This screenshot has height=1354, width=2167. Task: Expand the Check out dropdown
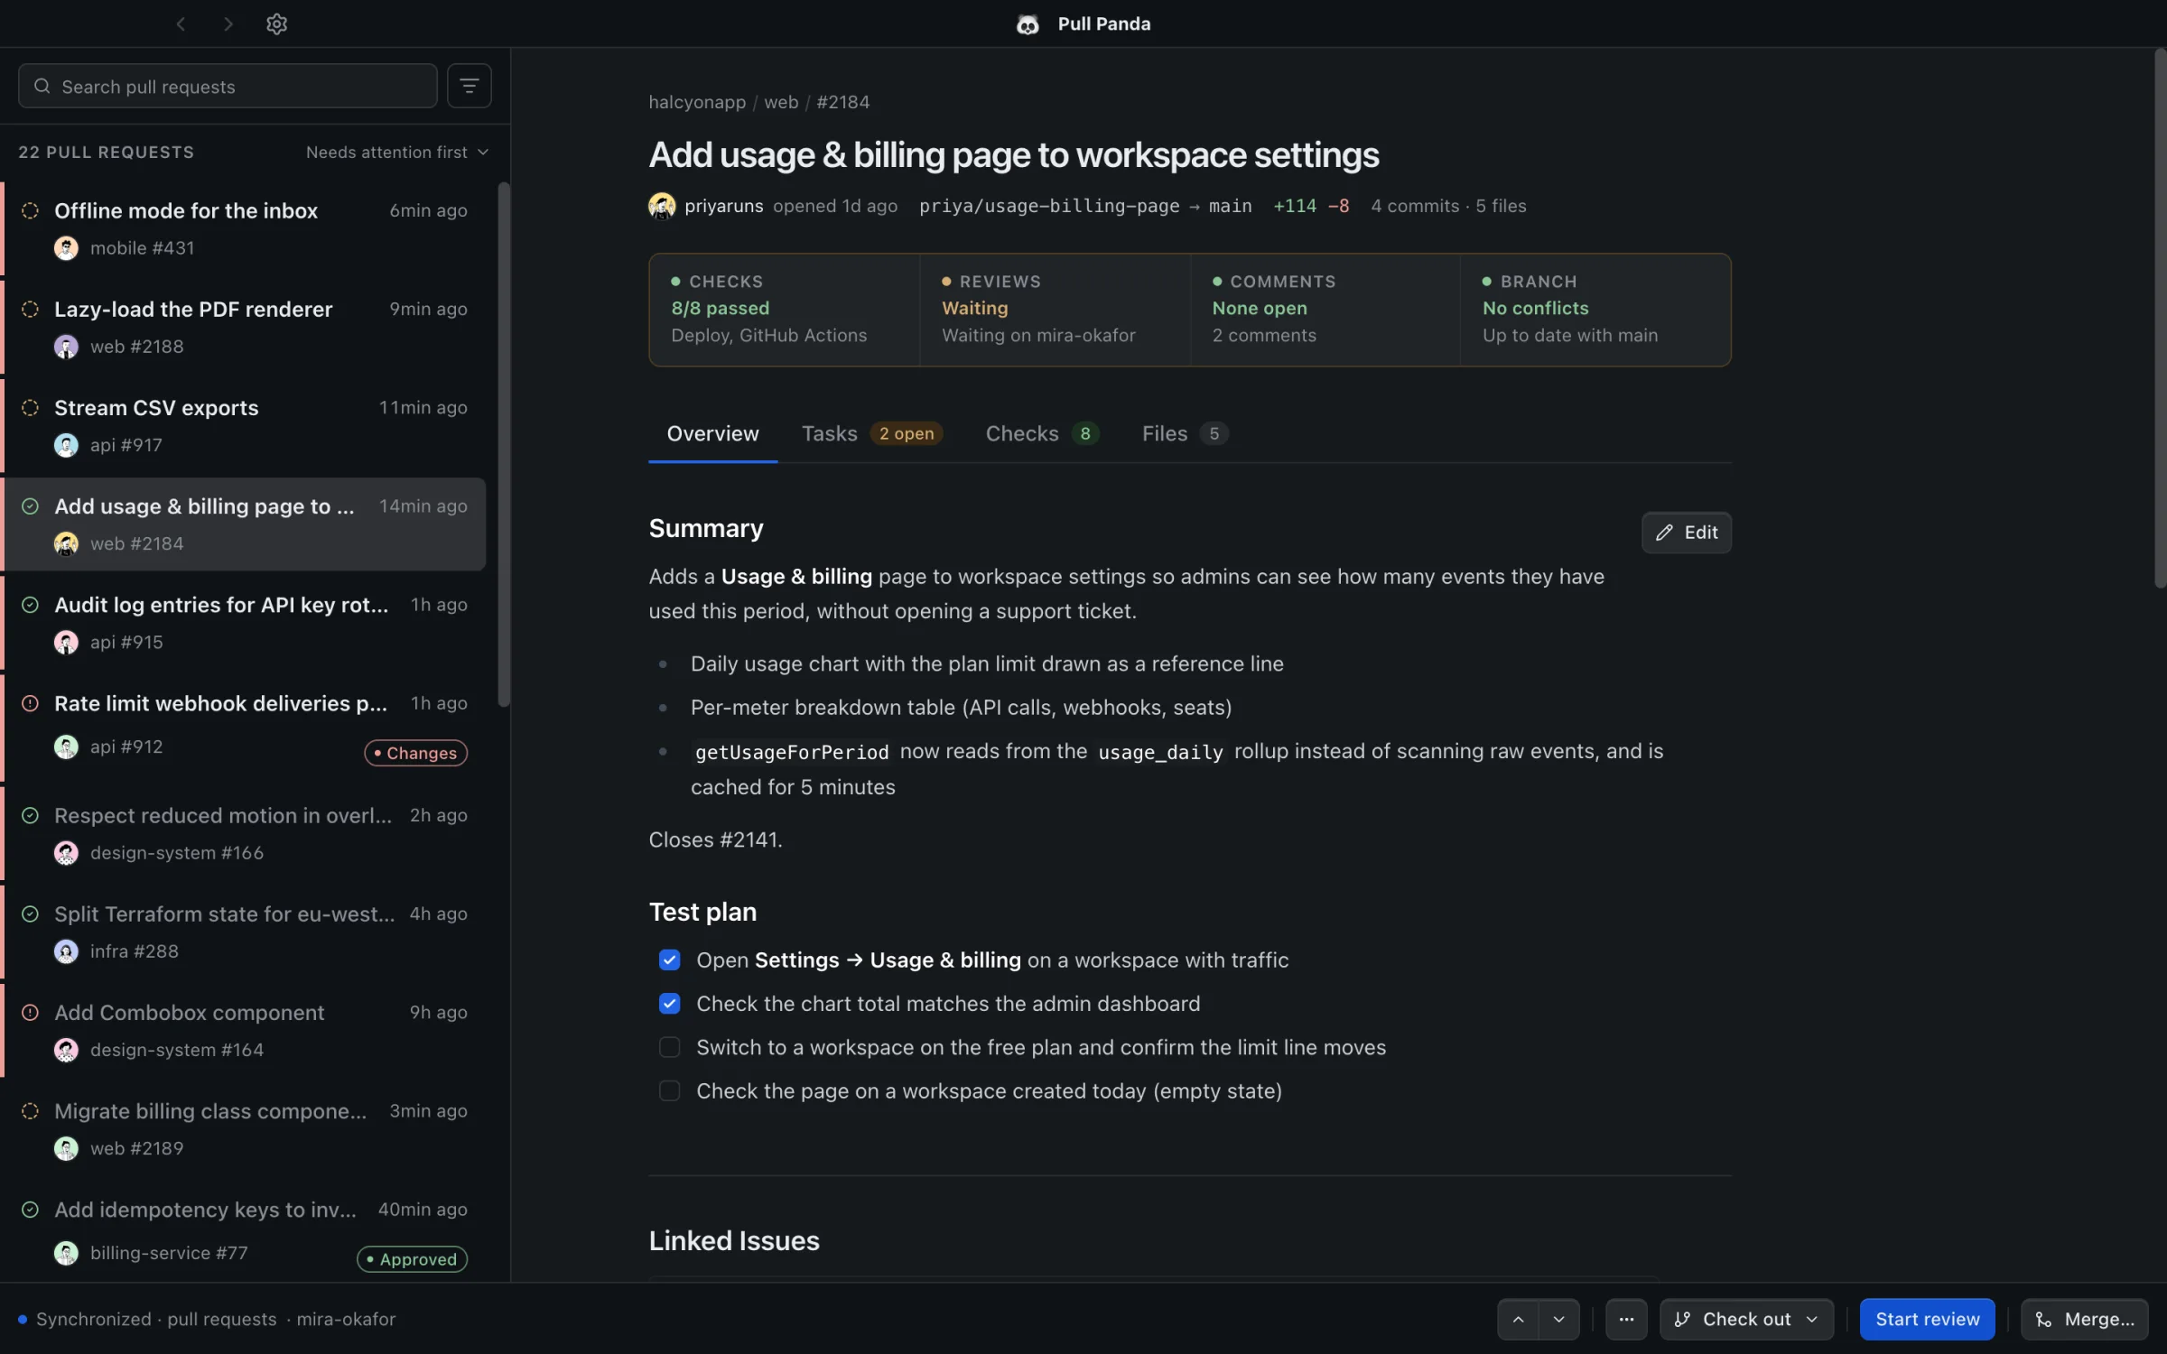1812,1320
